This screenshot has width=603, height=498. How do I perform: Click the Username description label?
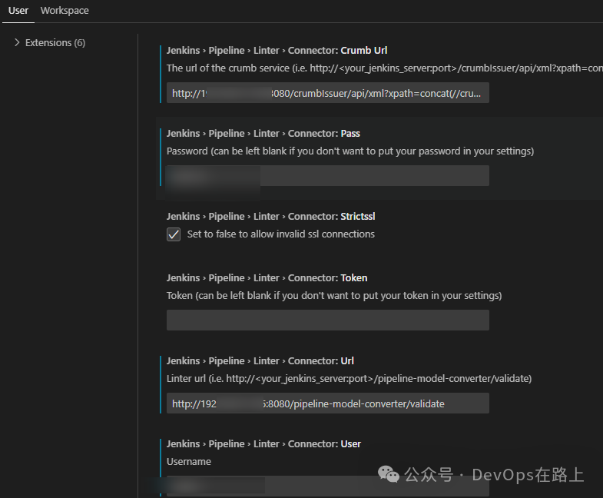(x=189, y=461)
